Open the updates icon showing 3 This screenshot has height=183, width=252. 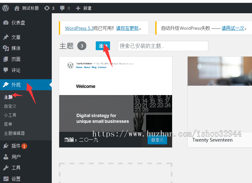point(47,8)
